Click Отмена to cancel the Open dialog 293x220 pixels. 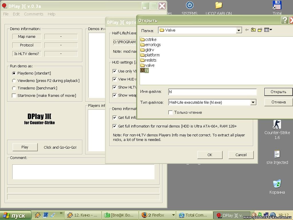point(278,102)
